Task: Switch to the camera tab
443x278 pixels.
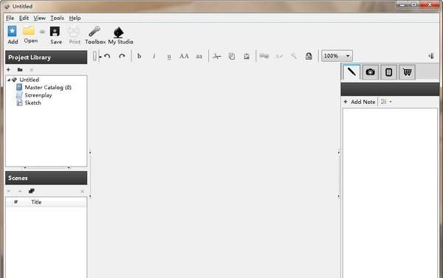Action: coord(370,72)
